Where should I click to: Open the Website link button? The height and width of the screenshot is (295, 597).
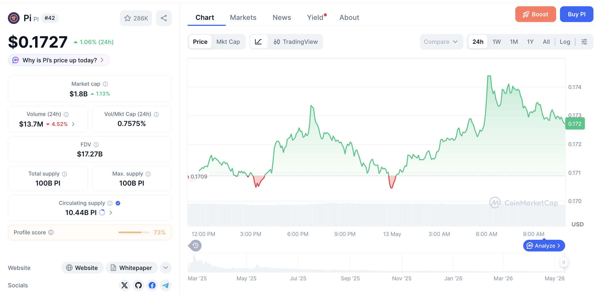point(82,268)
